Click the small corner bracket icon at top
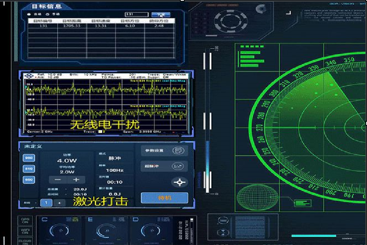The width and height of the screenshot is (367, 245). (289, 13)
